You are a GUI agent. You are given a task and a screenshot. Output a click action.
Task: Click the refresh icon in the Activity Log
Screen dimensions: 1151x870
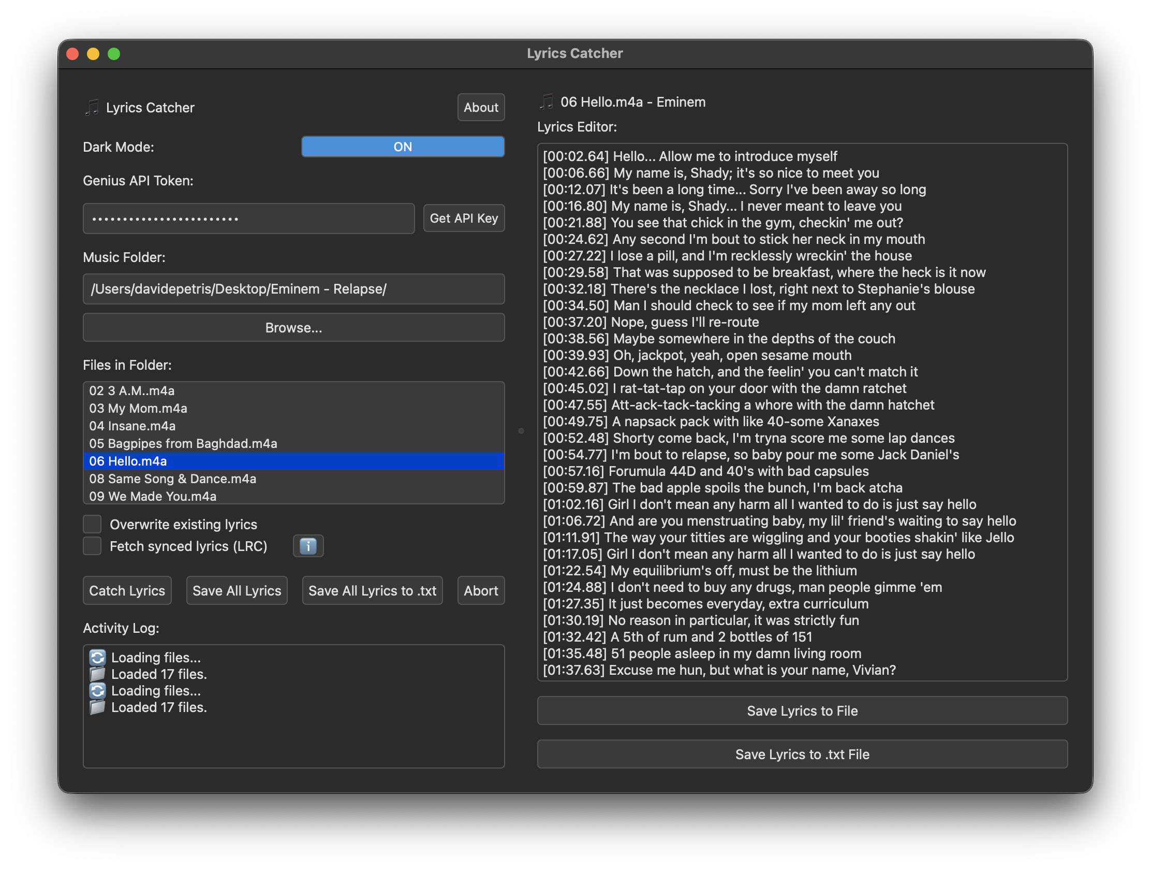[97, 657]
